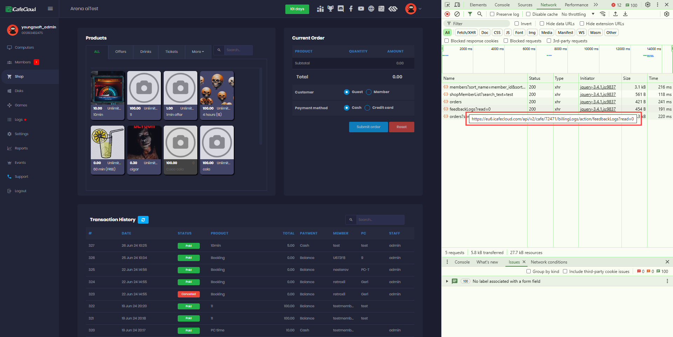The width and height of the screenshot is (673, 337).
Task: Click the Submit order button
Action: 368,127
